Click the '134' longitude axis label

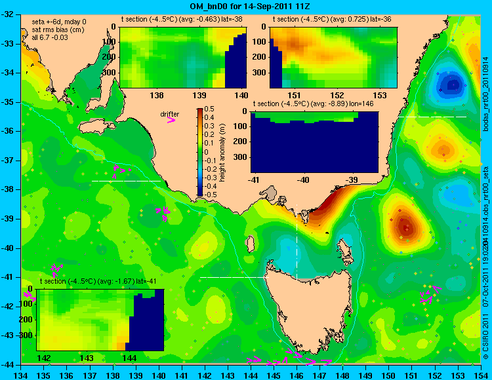pos(21,375)
